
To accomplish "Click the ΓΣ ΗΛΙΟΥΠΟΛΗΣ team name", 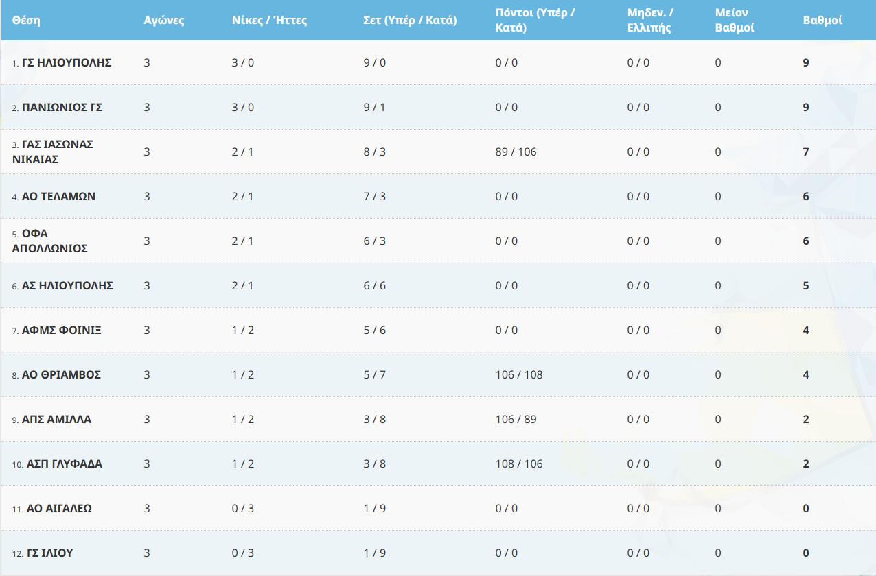I will click(67, 62).
